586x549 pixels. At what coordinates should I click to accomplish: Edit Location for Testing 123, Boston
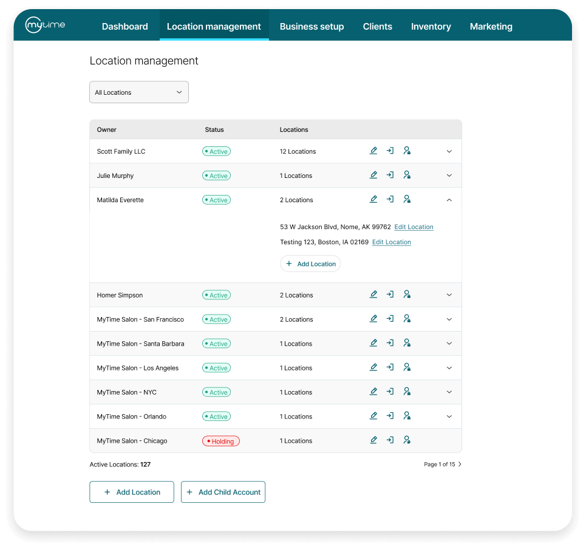point(391,242)
